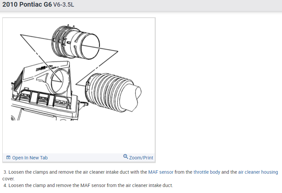Click step 4 text about loosening the clamp
This screenshot has height=193, width=282.
click(88, 185)
